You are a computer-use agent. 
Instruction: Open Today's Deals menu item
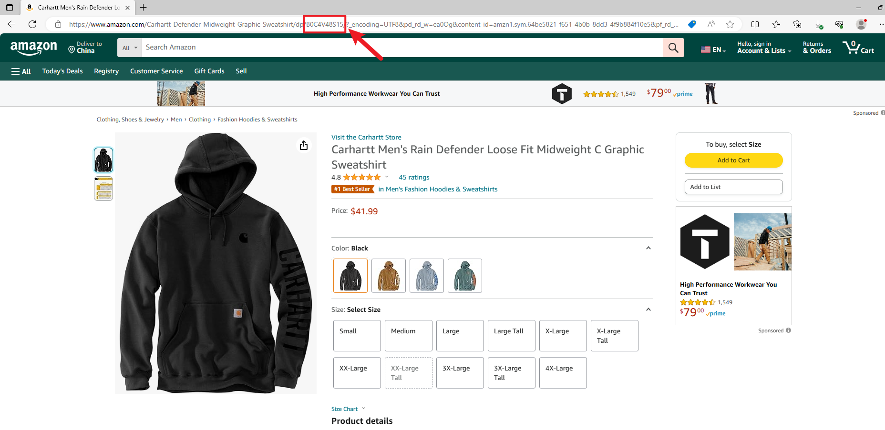[x=62, y=71]
